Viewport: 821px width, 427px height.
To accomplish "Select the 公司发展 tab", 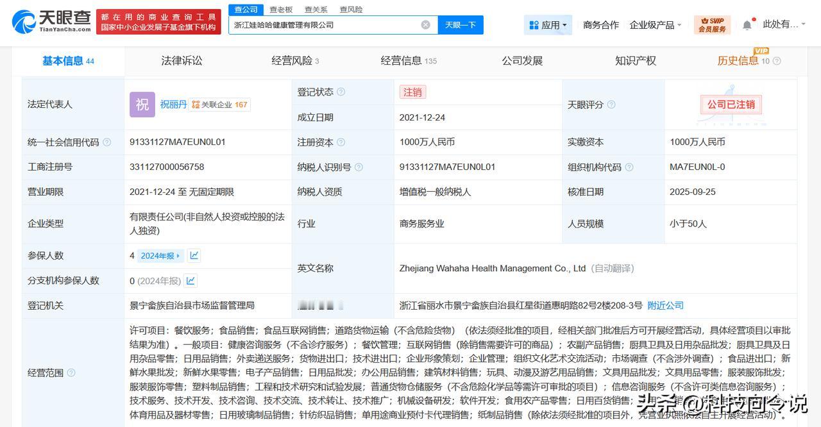I will (522, 61).
